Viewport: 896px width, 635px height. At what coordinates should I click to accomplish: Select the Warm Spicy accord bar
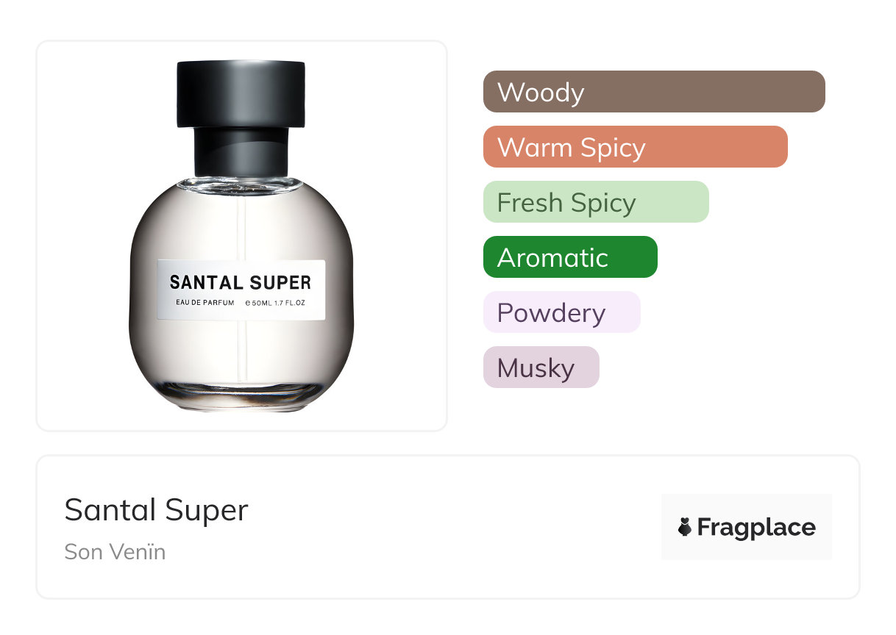tap(636, 147)
